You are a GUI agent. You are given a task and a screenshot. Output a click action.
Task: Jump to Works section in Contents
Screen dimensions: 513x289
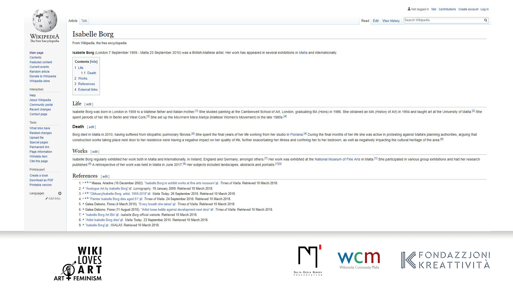coord(83,78)
